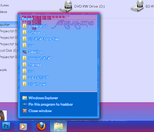Open (1) JKT48 Fans_files folder
154x132 pixels.
coord(58,39)
